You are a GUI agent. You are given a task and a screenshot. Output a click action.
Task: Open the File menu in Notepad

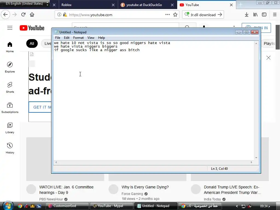pos(58,38)
